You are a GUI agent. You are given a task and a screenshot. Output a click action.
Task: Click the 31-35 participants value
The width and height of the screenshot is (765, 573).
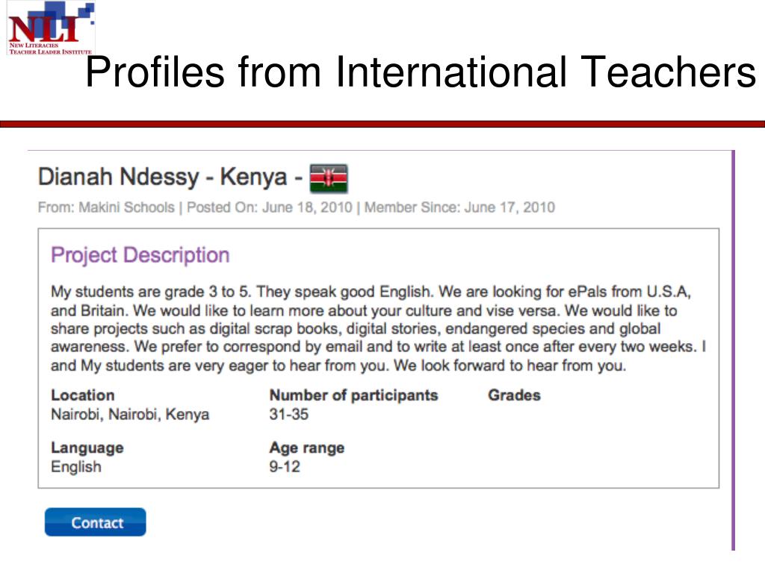point(289,414)
